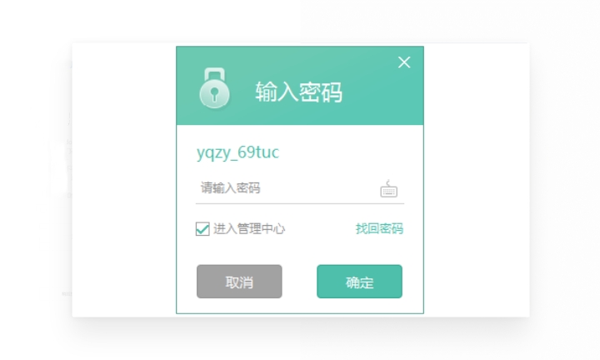Select the yqzy_69tuc account name text
600x360 pixels.
tap(238, 152)
